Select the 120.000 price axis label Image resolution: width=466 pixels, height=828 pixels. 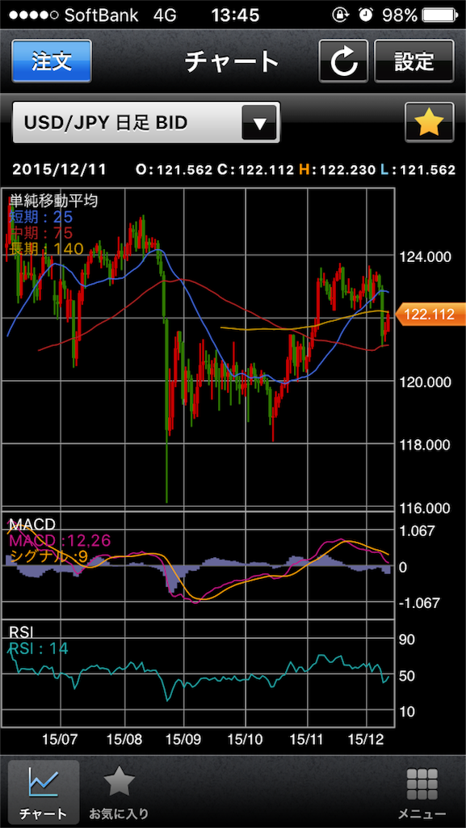425,382
